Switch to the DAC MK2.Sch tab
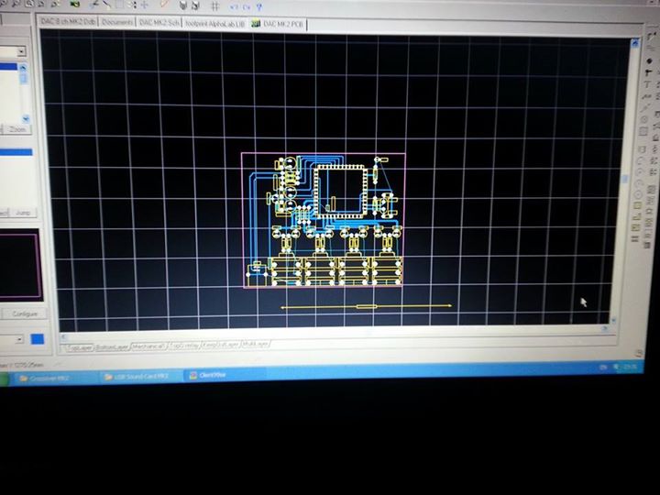Screen dimensions: 660x495 click(x=159, y=22)
